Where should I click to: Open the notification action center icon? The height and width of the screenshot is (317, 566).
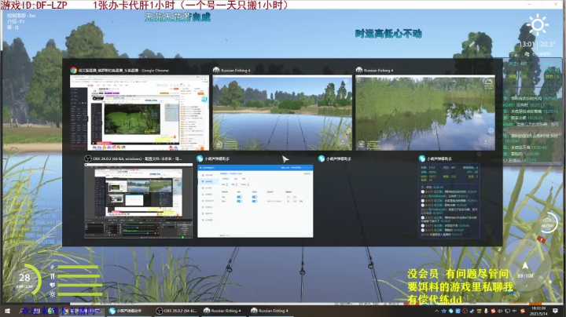point(555,311)
